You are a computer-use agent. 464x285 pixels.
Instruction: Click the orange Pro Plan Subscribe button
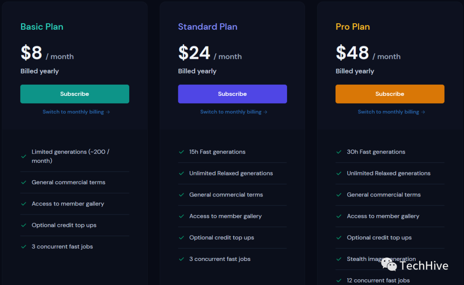click(390, 94)
